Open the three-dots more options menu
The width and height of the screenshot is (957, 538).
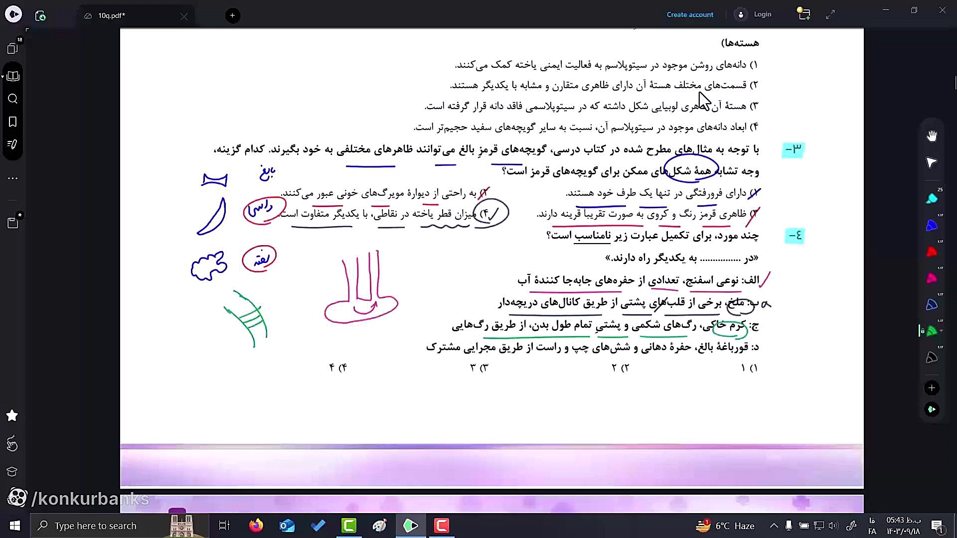click(x=13, y=178)
